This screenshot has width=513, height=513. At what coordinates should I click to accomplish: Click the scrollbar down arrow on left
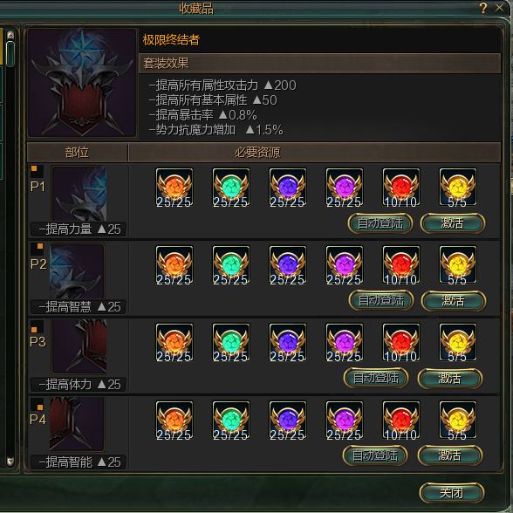click(x=10, y=462)
